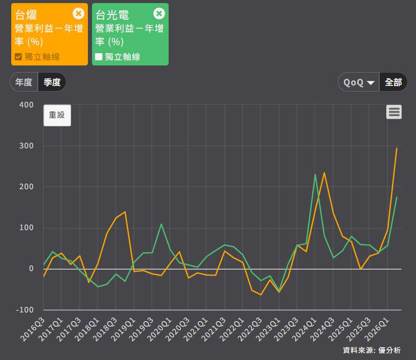Image resolution: width=416 pixels, height=360 pixels.
Task: Click the 2020Q1 x-axis label
Action: pyautogui.click(x=159, y=329)
